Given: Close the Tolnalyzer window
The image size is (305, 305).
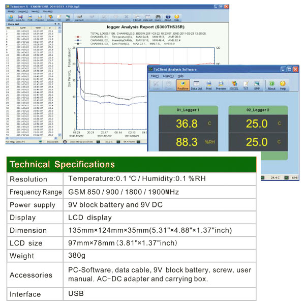Looking at the screenshot, I should (226, 7).
